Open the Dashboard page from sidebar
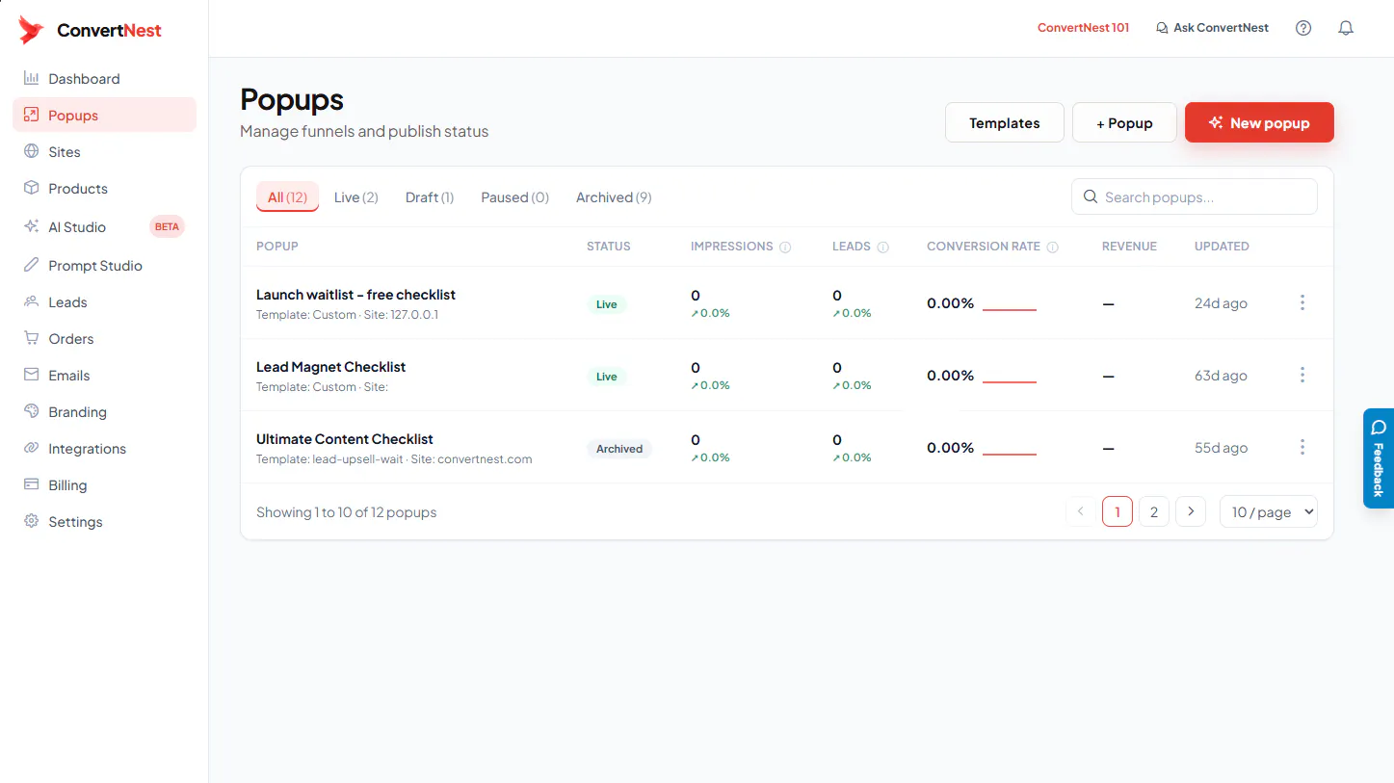1394x783 pixels. coord(104,79)
